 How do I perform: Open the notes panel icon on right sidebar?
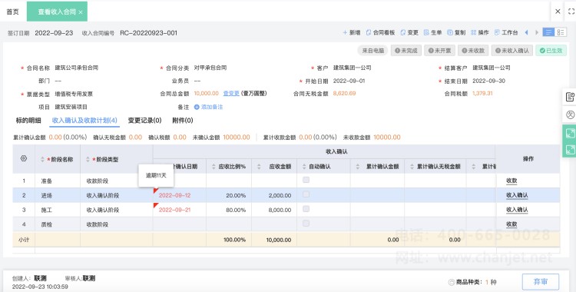[x=570, y=97]
